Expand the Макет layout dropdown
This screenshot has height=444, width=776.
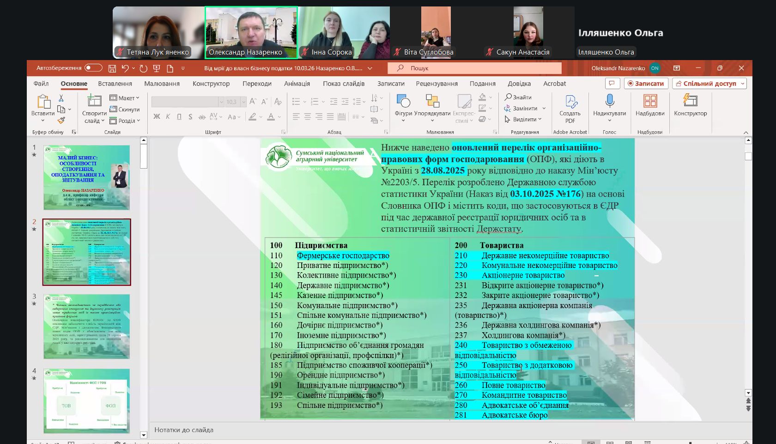pos(124,98)
